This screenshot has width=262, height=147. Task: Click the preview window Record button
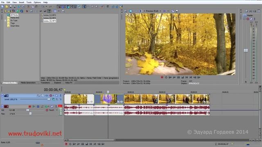click(162, 77)
